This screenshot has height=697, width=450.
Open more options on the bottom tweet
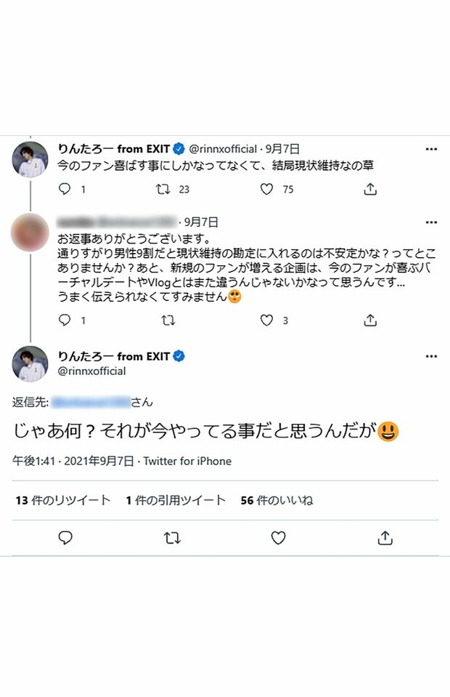tap(431, 355)
